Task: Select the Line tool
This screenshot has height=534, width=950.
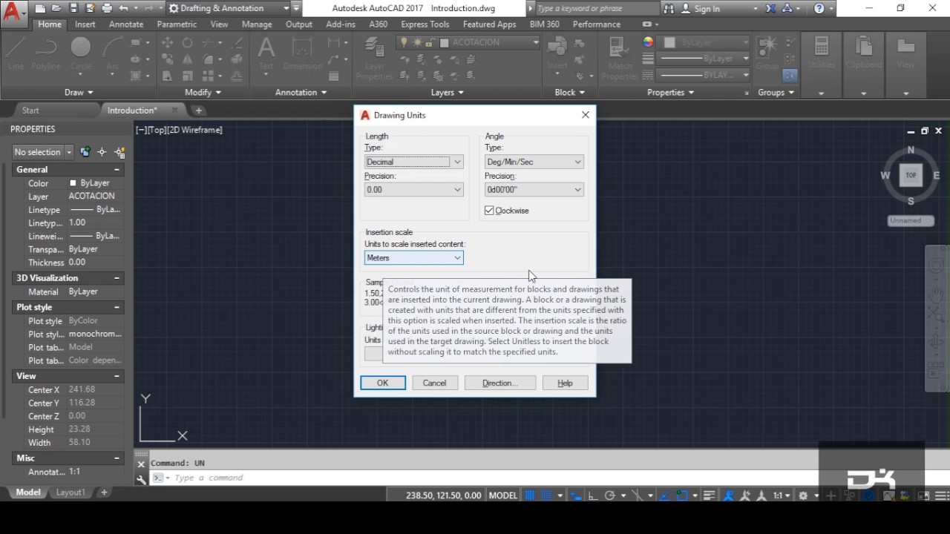Action: click(x=16, y=53)
